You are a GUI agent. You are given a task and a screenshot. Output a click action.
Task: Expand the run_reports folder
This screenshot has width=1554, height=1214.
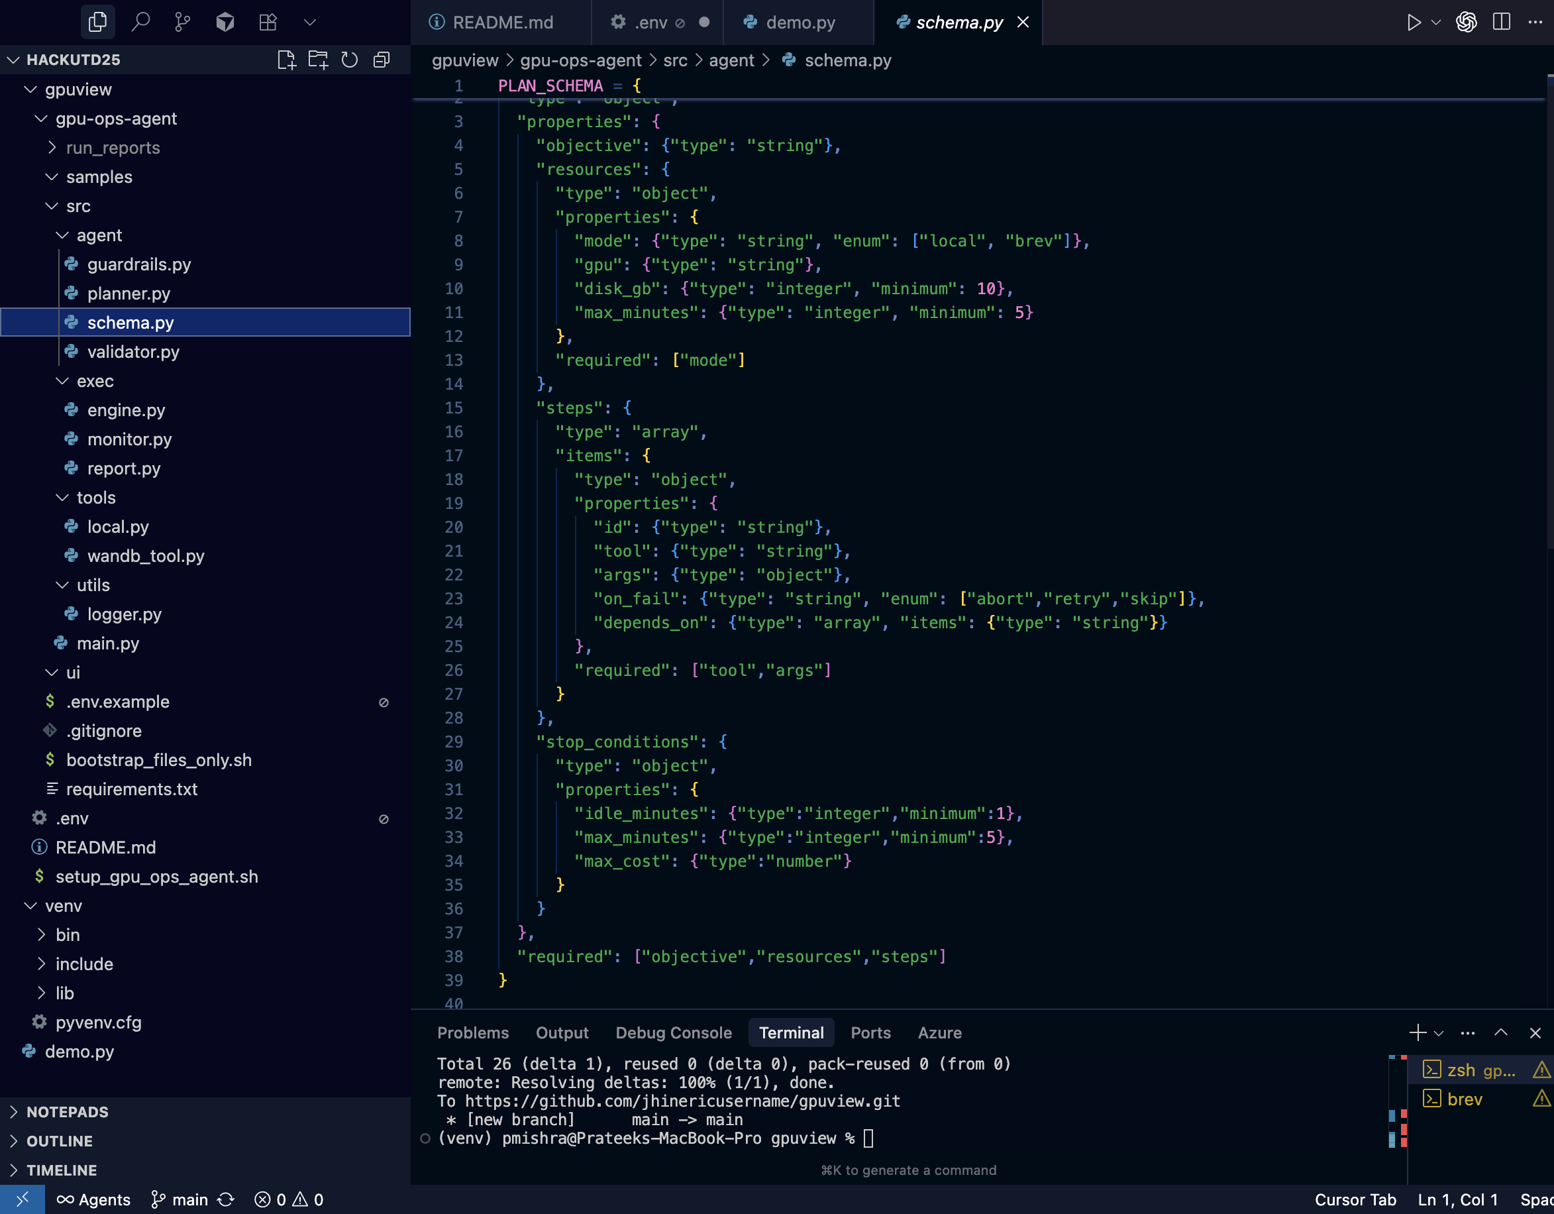pyautogui.click(x=113, y=147)
